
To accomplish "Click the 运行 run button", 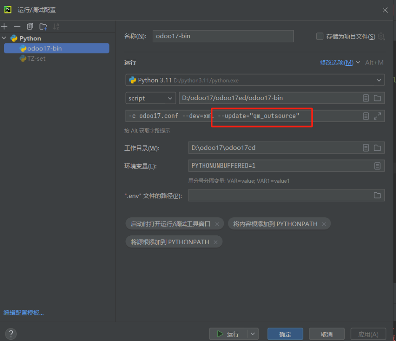I will 229,334.
